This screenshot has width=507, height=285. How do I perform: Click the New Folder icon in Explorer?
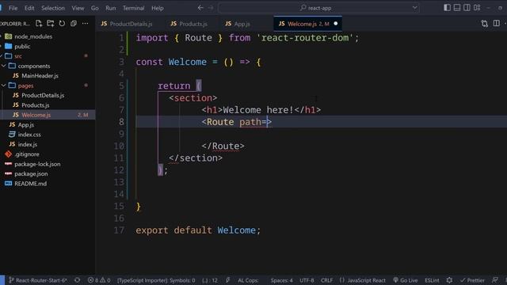[51, 23]
